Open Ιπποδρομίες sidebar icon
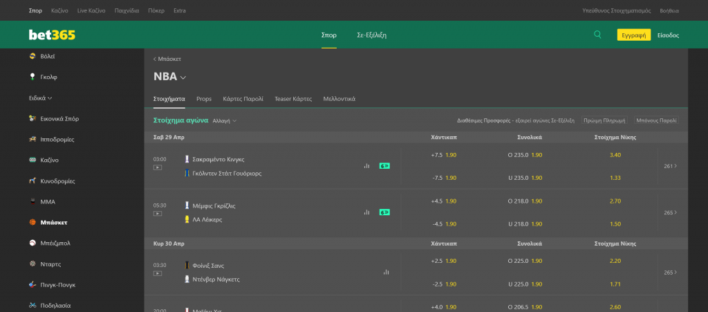708x312 pixels. click(32, 140)
